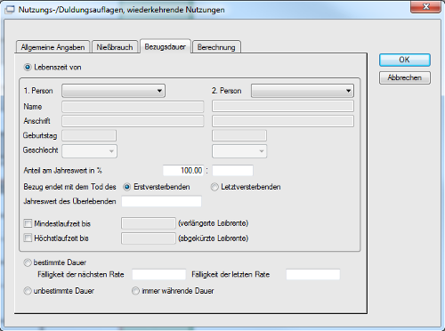This screenshot has width=445, height=331.
Task: Cancel with the Abbrechen button
Action: (404, 77)
